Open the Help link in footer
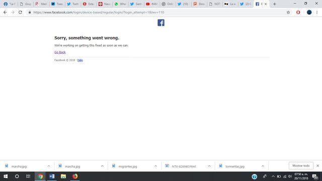 pos(80,60)
